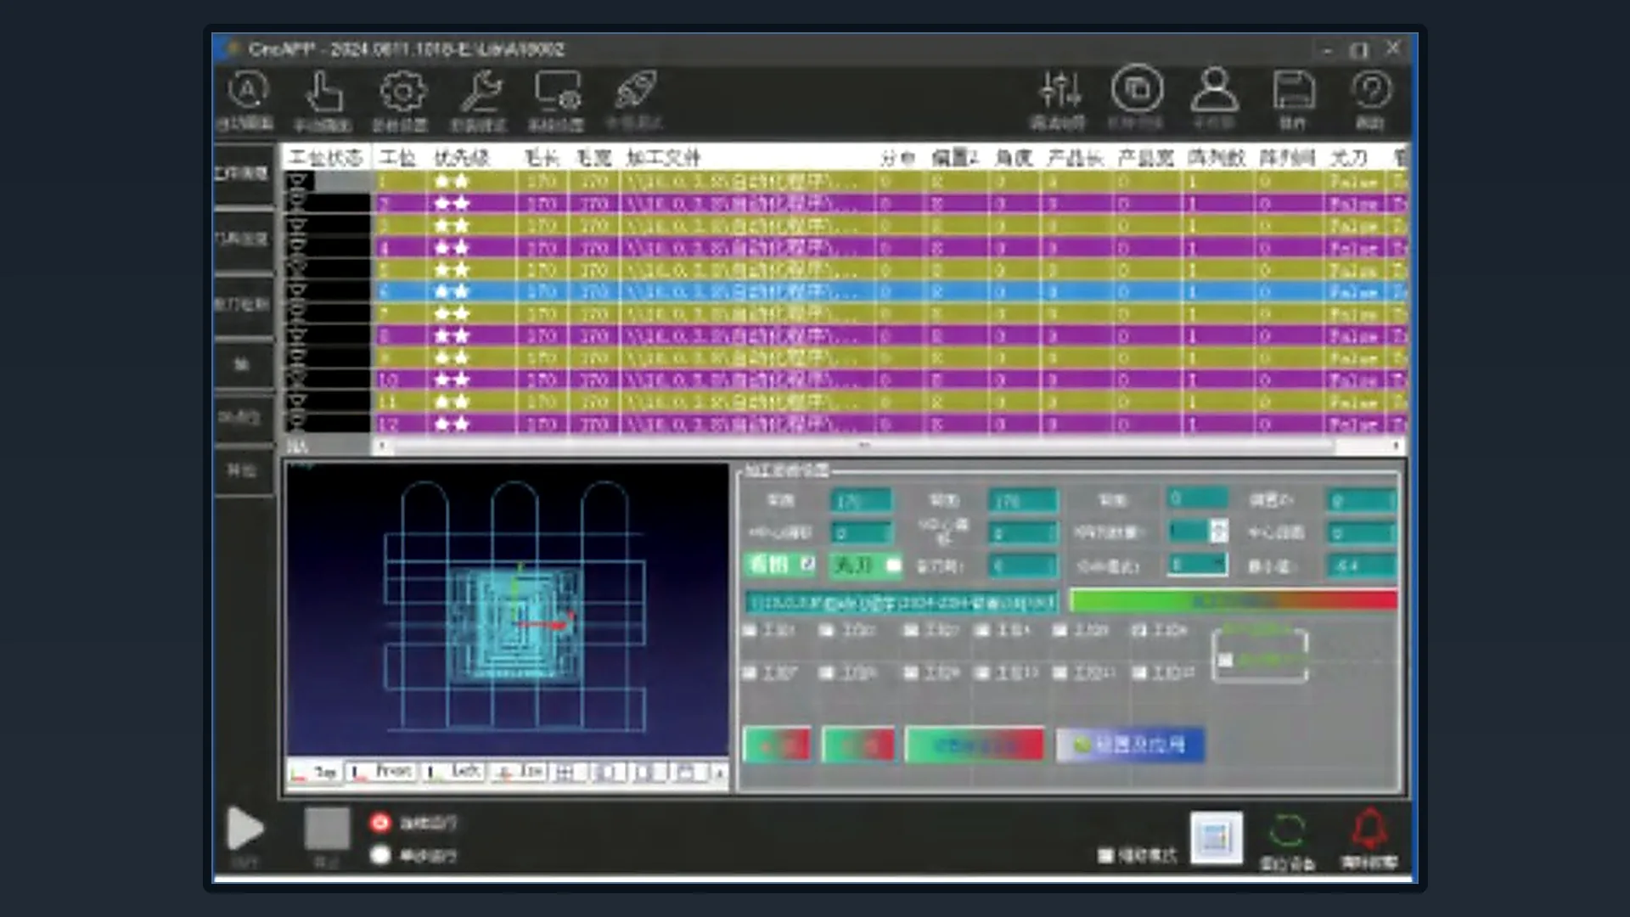Image resolution: width=1630 pixels, height=917 pixels.
Task: Click the green circular-arrows reset icon
Action: (x=1287, y=830)
